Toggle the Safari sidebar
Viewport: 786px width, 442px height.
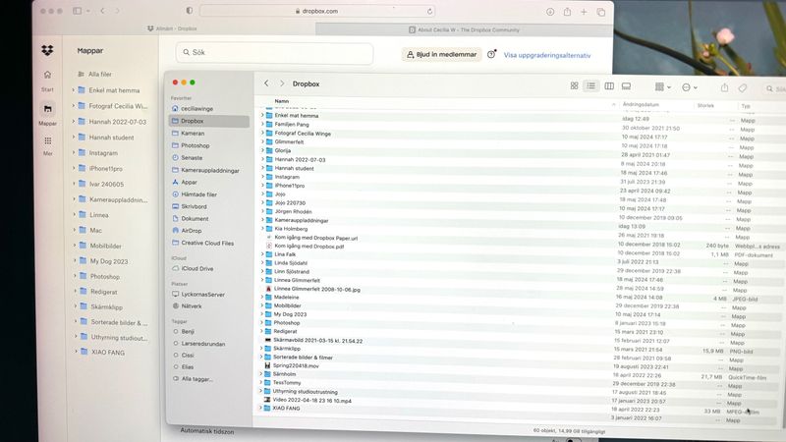[x=78, y=11]
